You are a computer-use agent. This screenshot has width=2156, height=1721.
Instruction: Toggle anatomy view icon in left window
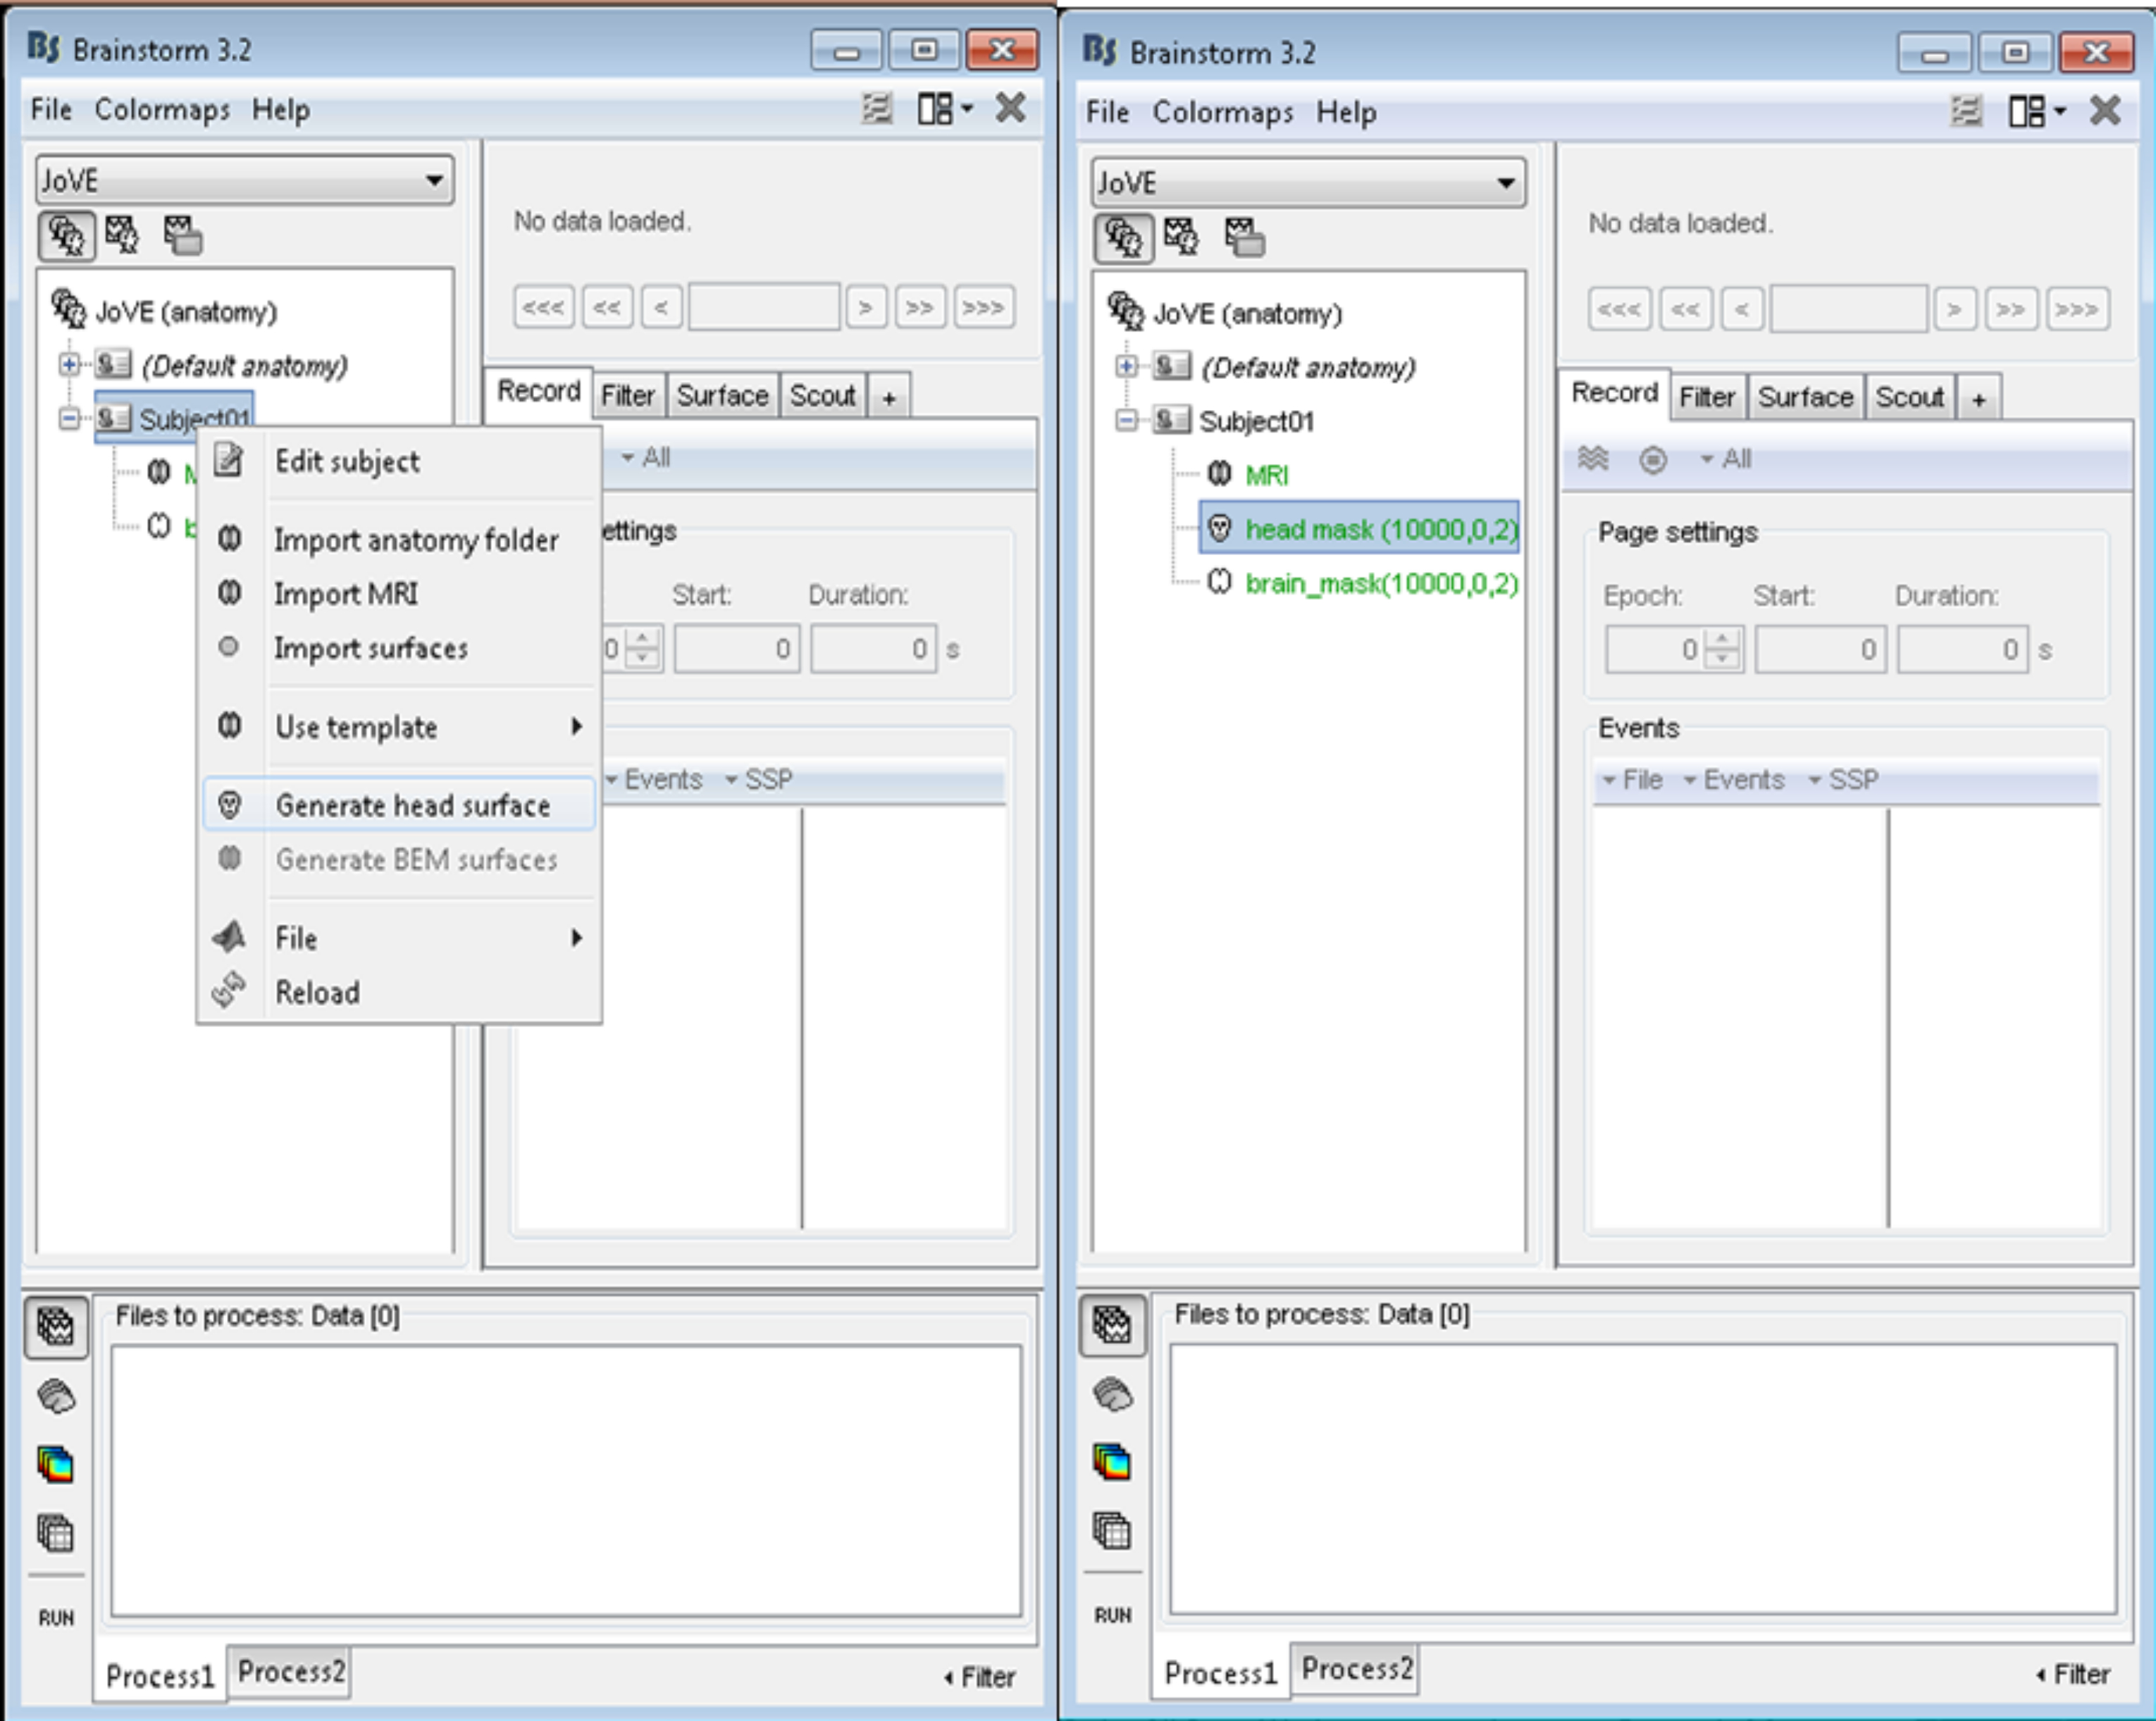67,236
